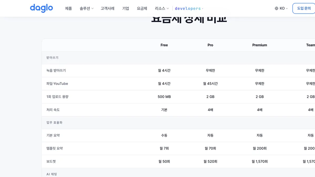The image size is (315, 177).
Task: Select the Premium column header
Action: (x=260, y=45)
